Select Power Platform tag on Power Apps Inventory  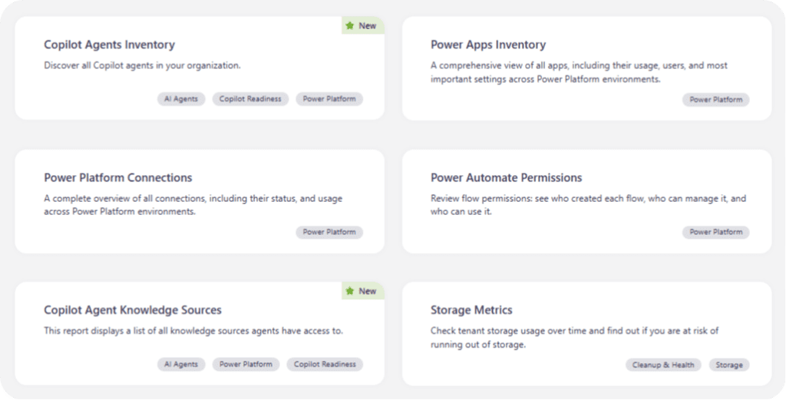pyautogui.click(x=716, y=99)
